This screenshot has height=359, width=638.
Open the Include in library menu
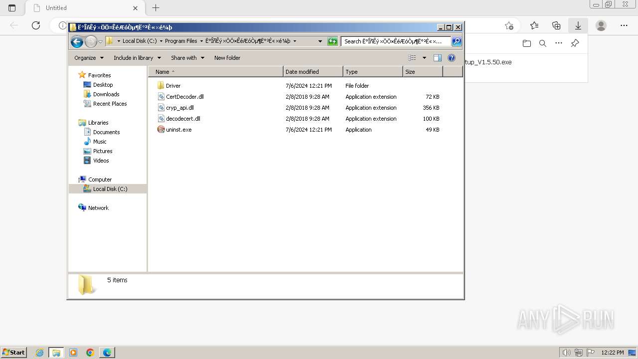(137, 58)
